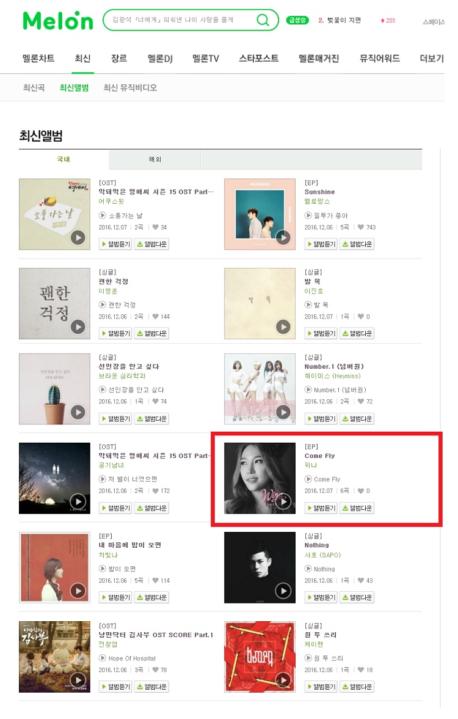Like the 괜한 걱정 album heart
This screenshot has width=458, height=719.
coord(155,317)
